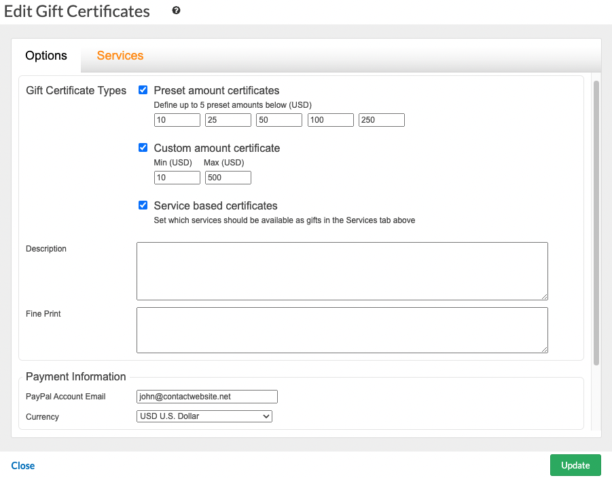Click the Update button

click(x=575, y=465)
